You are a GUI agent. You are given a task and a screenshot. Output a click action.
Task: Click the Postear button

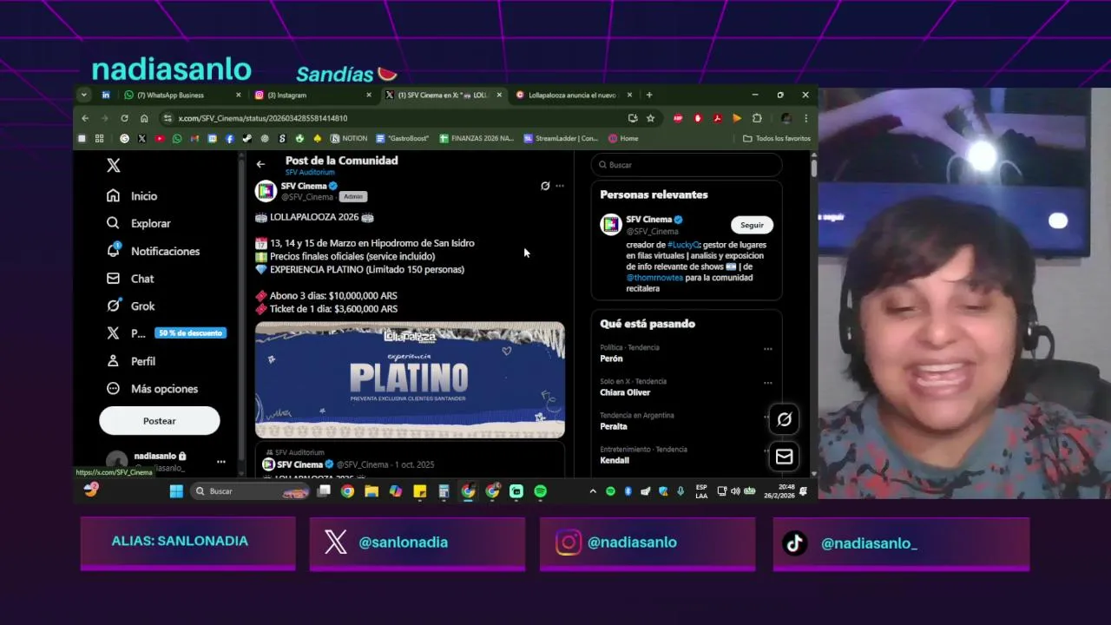tap(159, 421)
